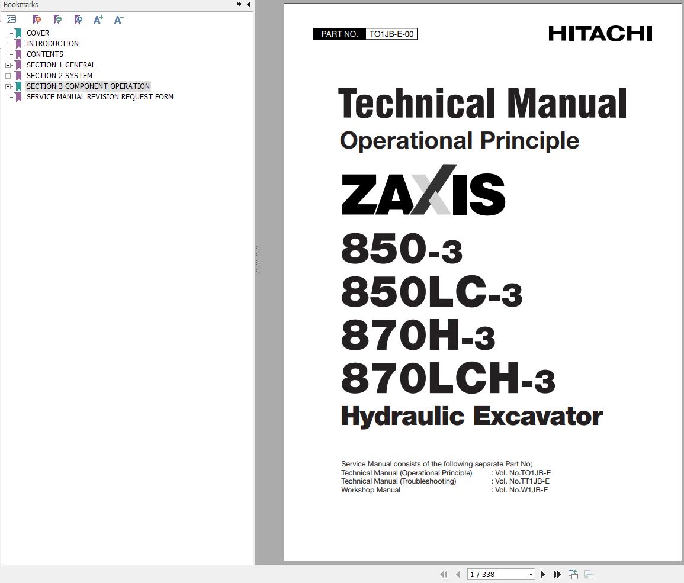Expand SECTION 2 SYSTEM bookmark
The height and width of the screenshot is (583, 684).
(8, 76)
